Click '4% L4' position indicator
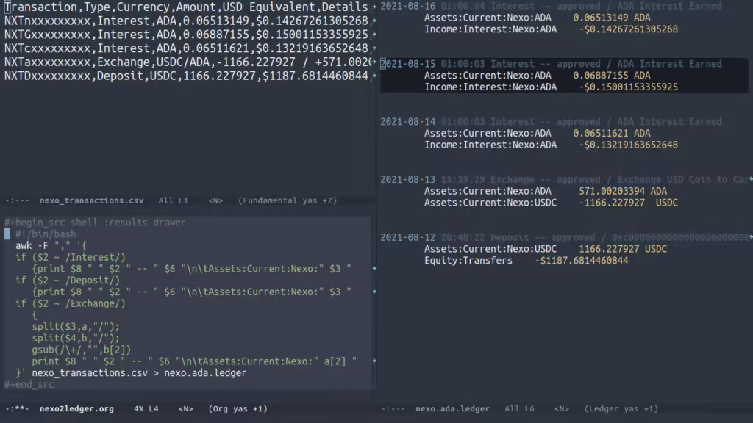The height and width of the screenshot is (423, 753). point(146,408)
